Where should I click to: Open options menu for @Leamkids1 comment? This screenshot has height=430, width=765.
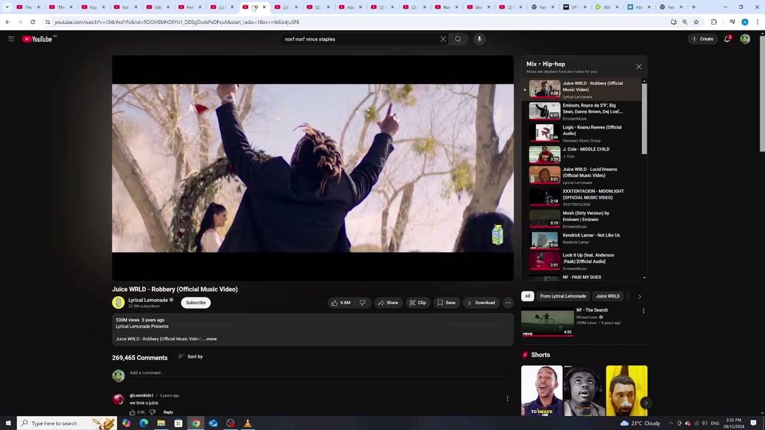pyautogui.click(x=507, y=398)
